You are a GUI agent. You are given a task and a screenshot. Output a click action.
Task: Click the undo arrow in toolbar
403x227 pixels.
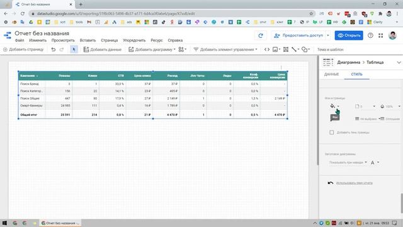[x=53, y=49]
